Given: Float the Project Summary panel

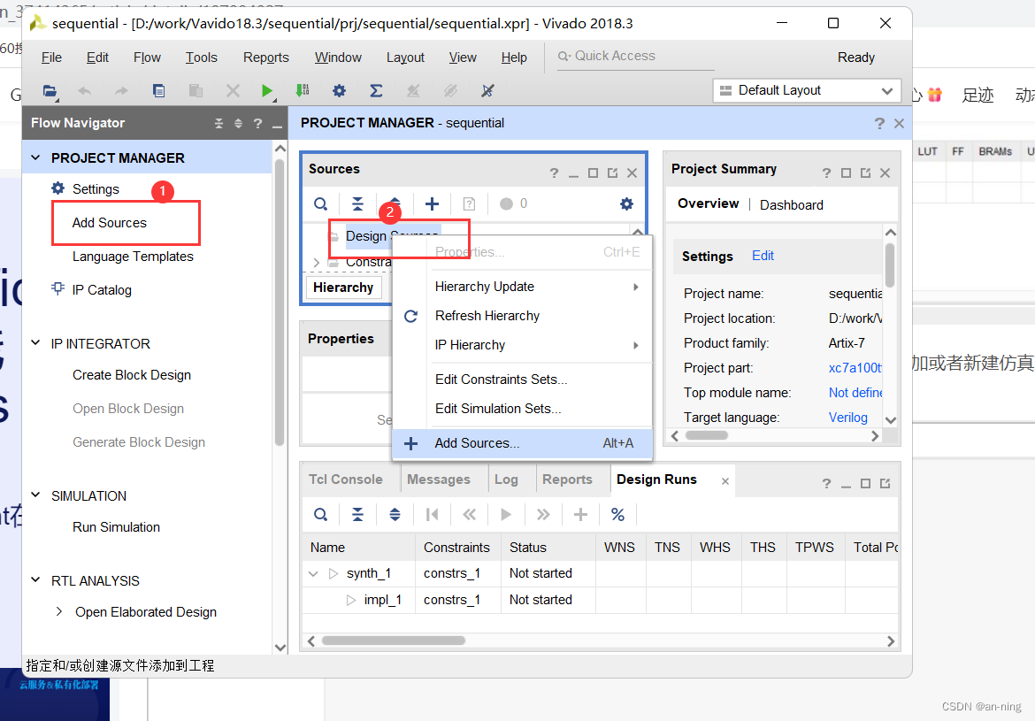Looking at the screenshot, I should pyautogui.click(x=865, y=173).
